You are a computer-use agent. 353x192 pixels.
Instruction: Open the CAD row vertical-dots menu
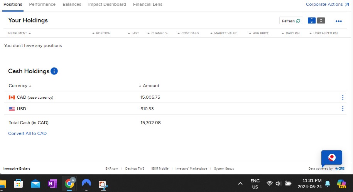343,98
